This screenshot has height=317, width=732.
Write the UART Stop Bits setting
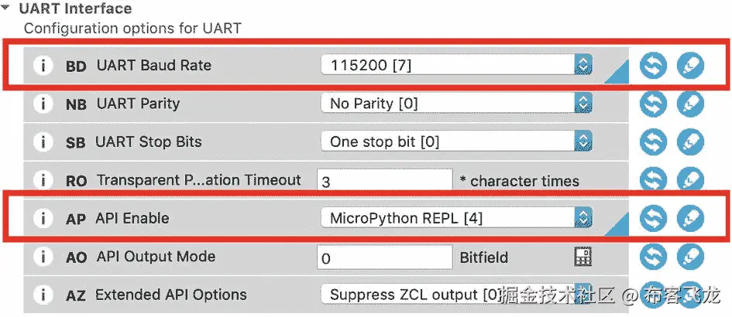click(690, 142)
